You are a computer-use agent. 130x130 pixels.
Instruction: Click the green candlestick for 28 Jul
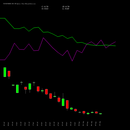[x=63, y=102]
